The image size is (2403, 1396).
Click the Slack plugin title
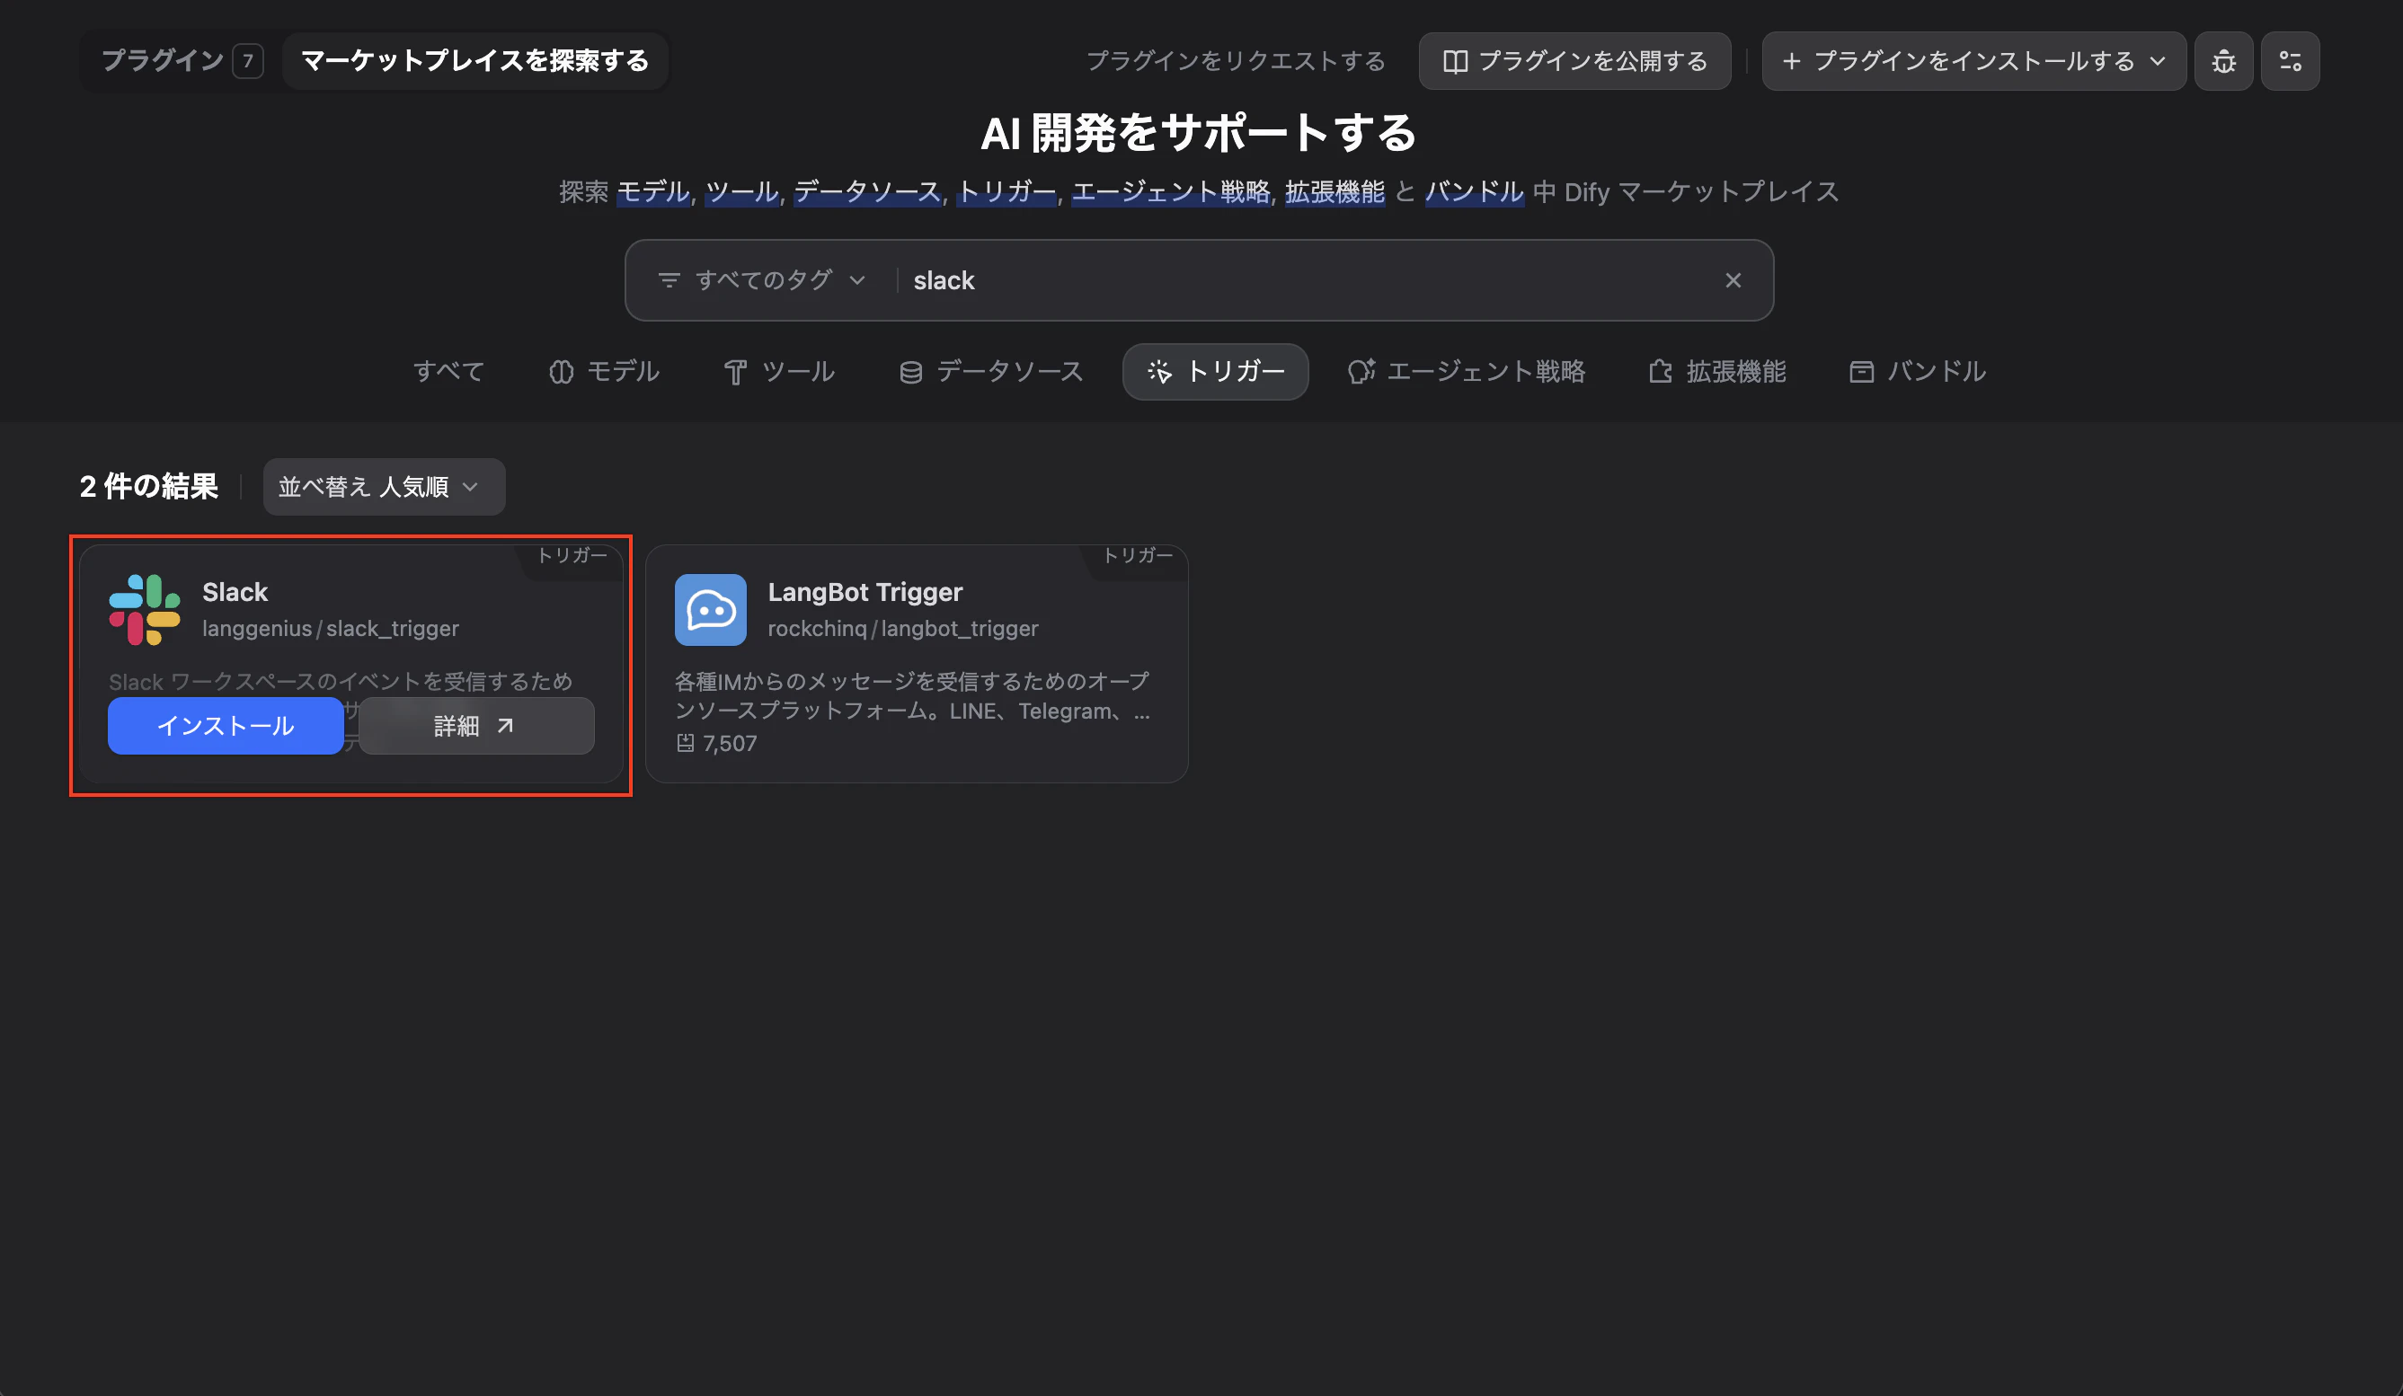coord(235,592)
